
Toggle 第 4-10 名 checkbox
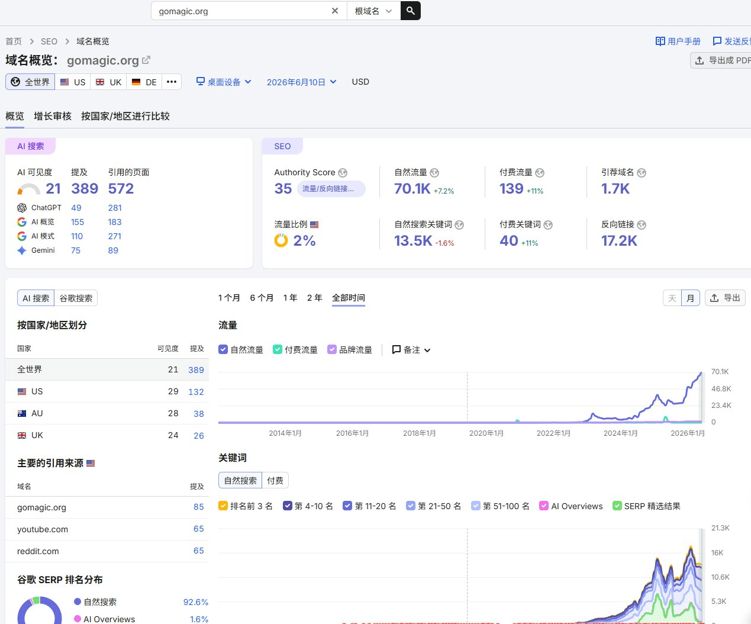point(288,506)
